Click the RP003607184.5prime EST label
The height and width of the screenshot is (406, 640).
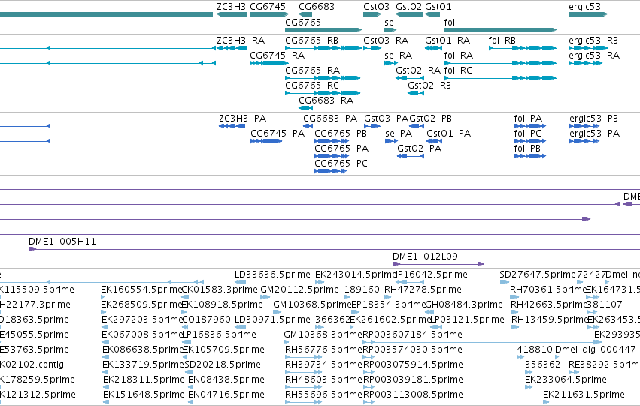click(412, 335)
